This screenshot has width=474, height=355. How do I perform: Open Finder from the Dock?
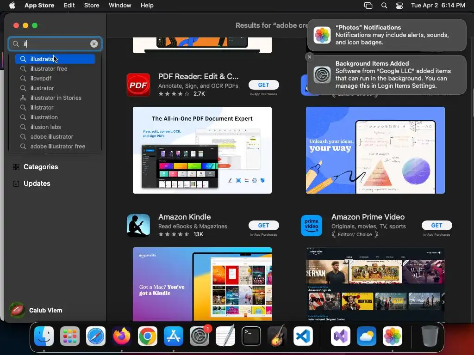click(44, 336)
